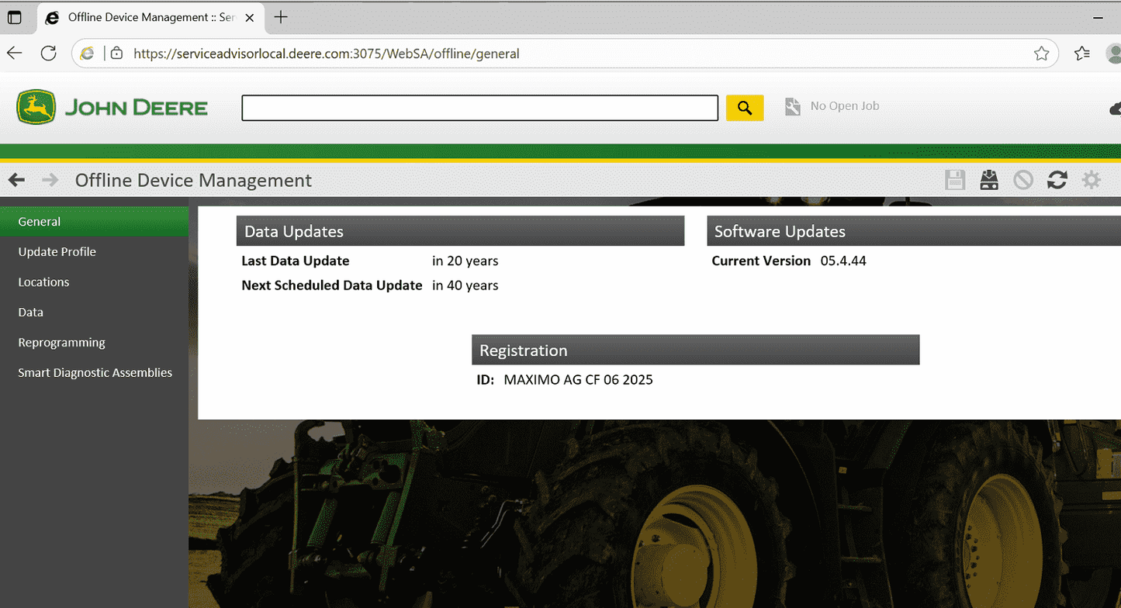Screen dimensions: 1121x608
Task: Click the No Open Job wrench icon
Action: tap(792, 106)
